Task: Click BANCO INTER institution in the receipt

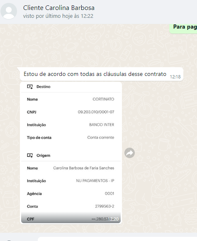Action: click(102, 125)
